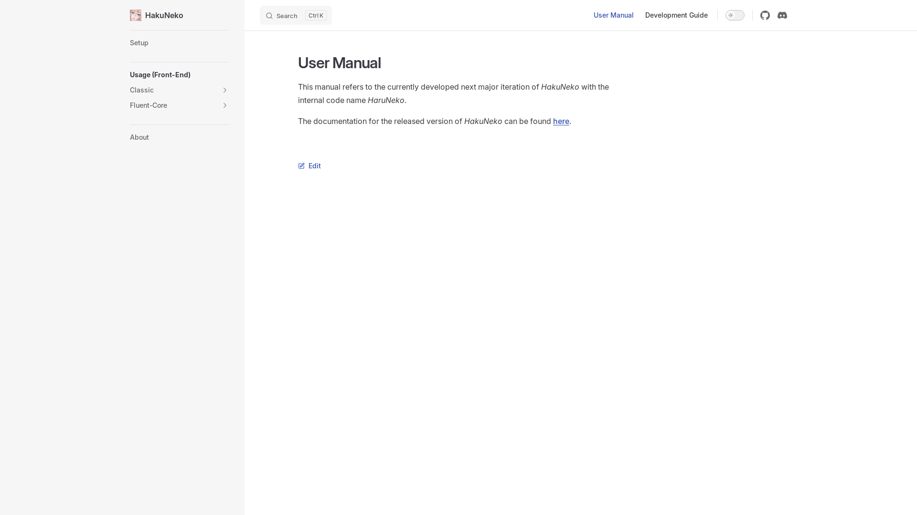The image size is (917, 515).
Task: Open the Setup sidebar page
Action: coord(139,43)
